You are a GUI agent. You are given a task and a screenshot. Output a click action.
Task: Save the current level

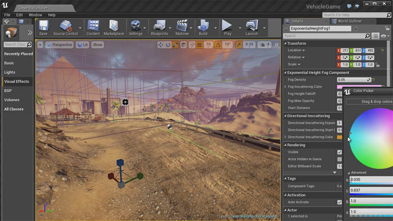click(43, 28)
